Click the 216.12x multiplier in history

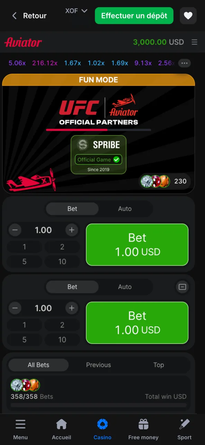pyautogui.click(x=45, y=63)
